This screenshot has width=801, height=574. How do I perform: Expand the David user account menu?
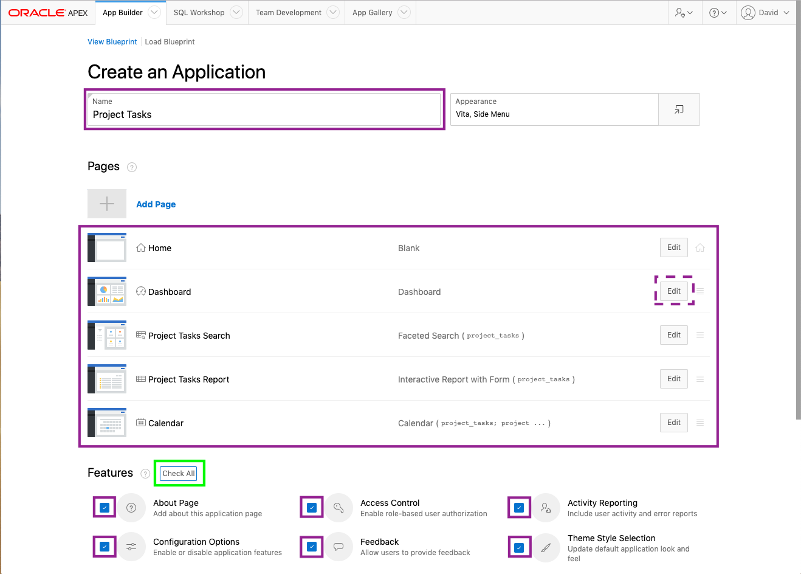click(766, 12)
